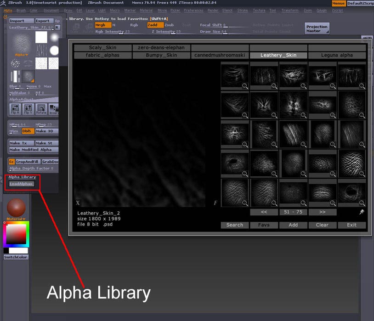The height and width of the screenshot is (321, 374).
Task: Click the Flip H alpha icon
Action: [15, 109]
